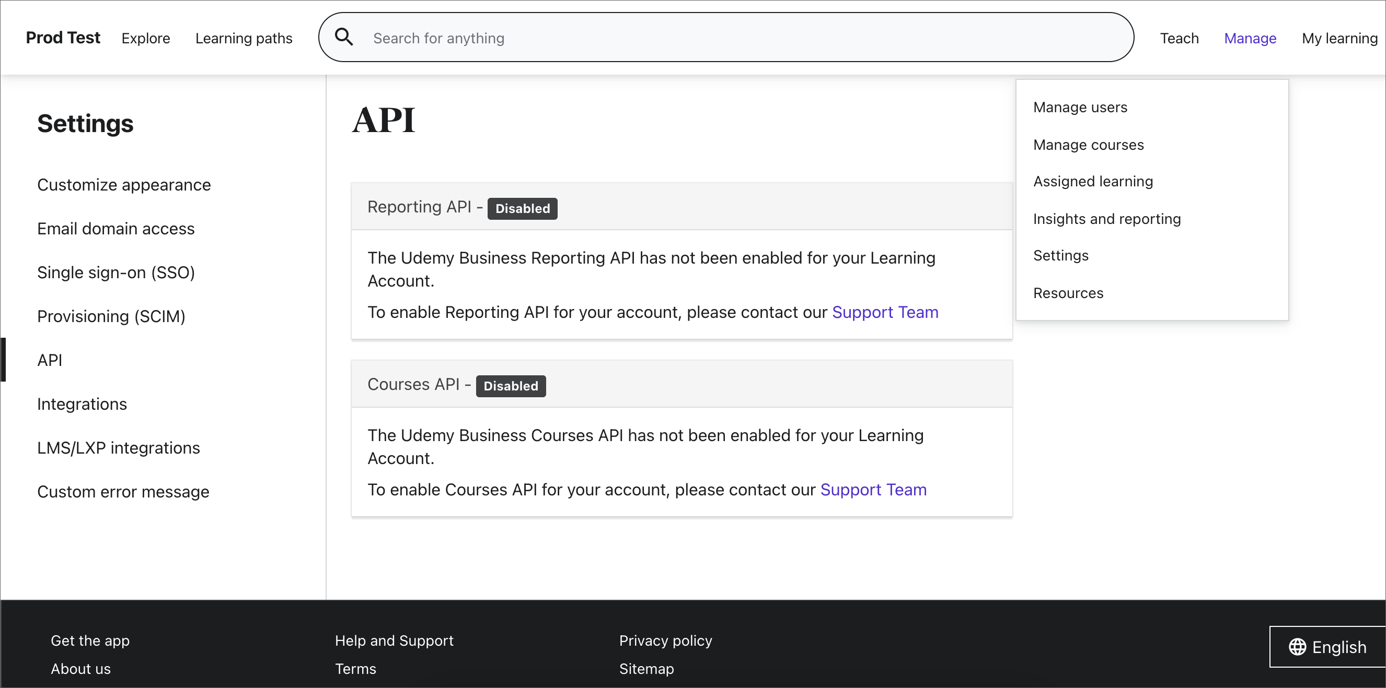The image size is (1386, 688).
Task: Click the API settings sidebar icon
Action: click(50, 360)
